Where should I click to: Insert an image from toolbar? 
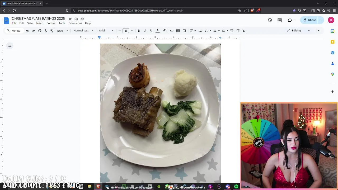click(184, 31)
